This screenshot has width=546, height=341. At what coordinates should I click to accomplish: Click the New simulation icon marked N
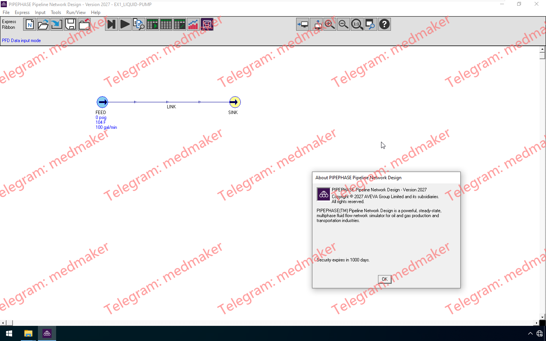30,25
